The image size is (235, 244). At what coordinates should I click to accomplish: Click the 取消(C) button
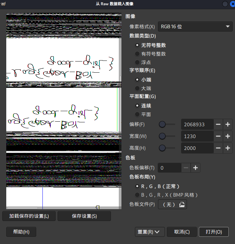pyautogui.click(x=182, y=232)
